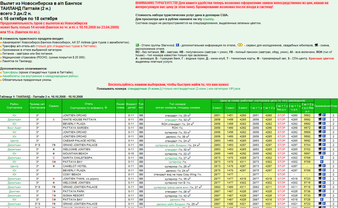Open scheme icon for BEVERLY PLAZA делюкс row
Viewport: 338px width, 208px height.
320,170
